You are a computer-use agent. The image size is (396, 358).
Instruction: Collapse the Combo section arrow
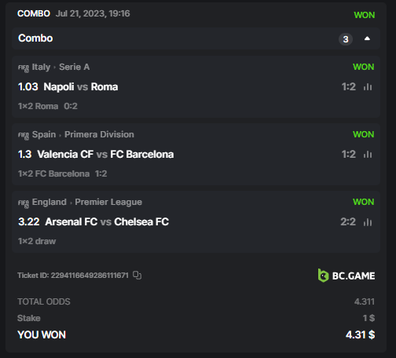[x=367, y=38]
